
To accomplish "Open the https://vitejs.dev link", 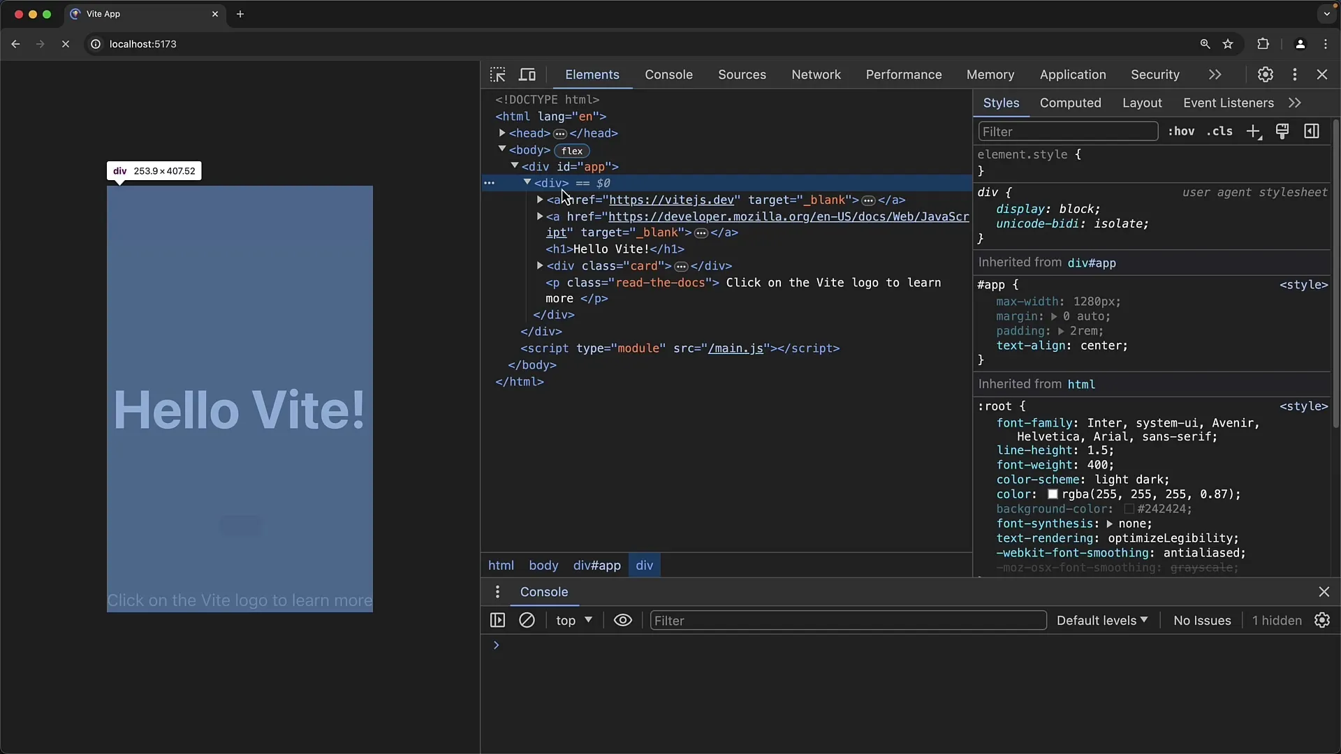I will click(671, 200).
